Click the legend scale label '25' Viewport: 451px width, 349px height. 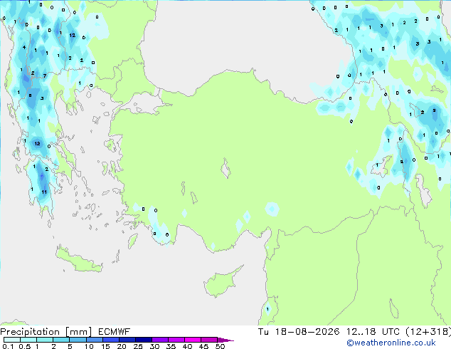[x=138, y=346]
